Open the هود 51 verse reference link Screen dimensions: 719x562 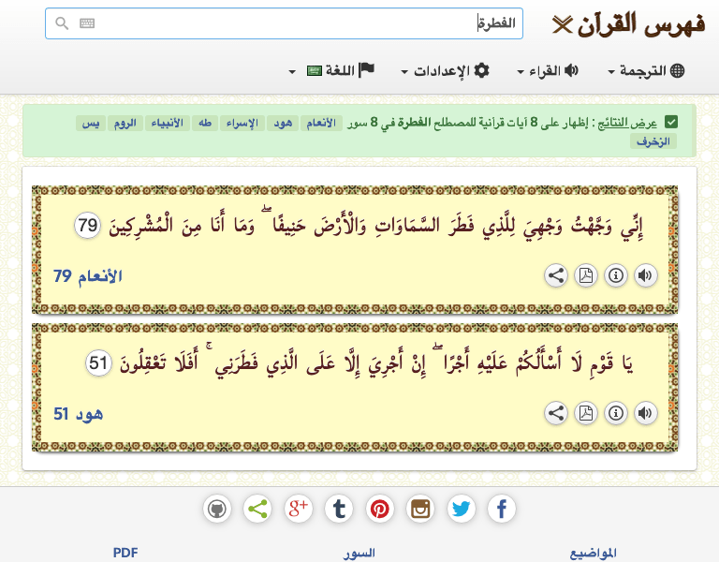[x=78, y=414]
